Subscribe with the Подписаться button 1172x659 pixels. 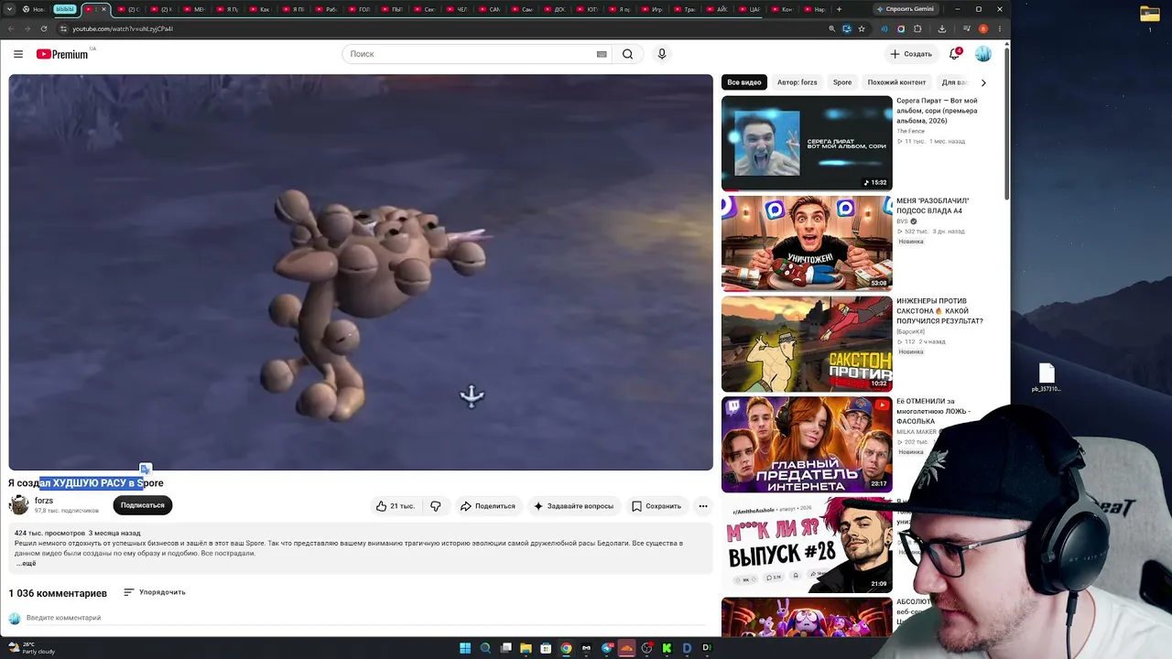click(x=142, y=505)
